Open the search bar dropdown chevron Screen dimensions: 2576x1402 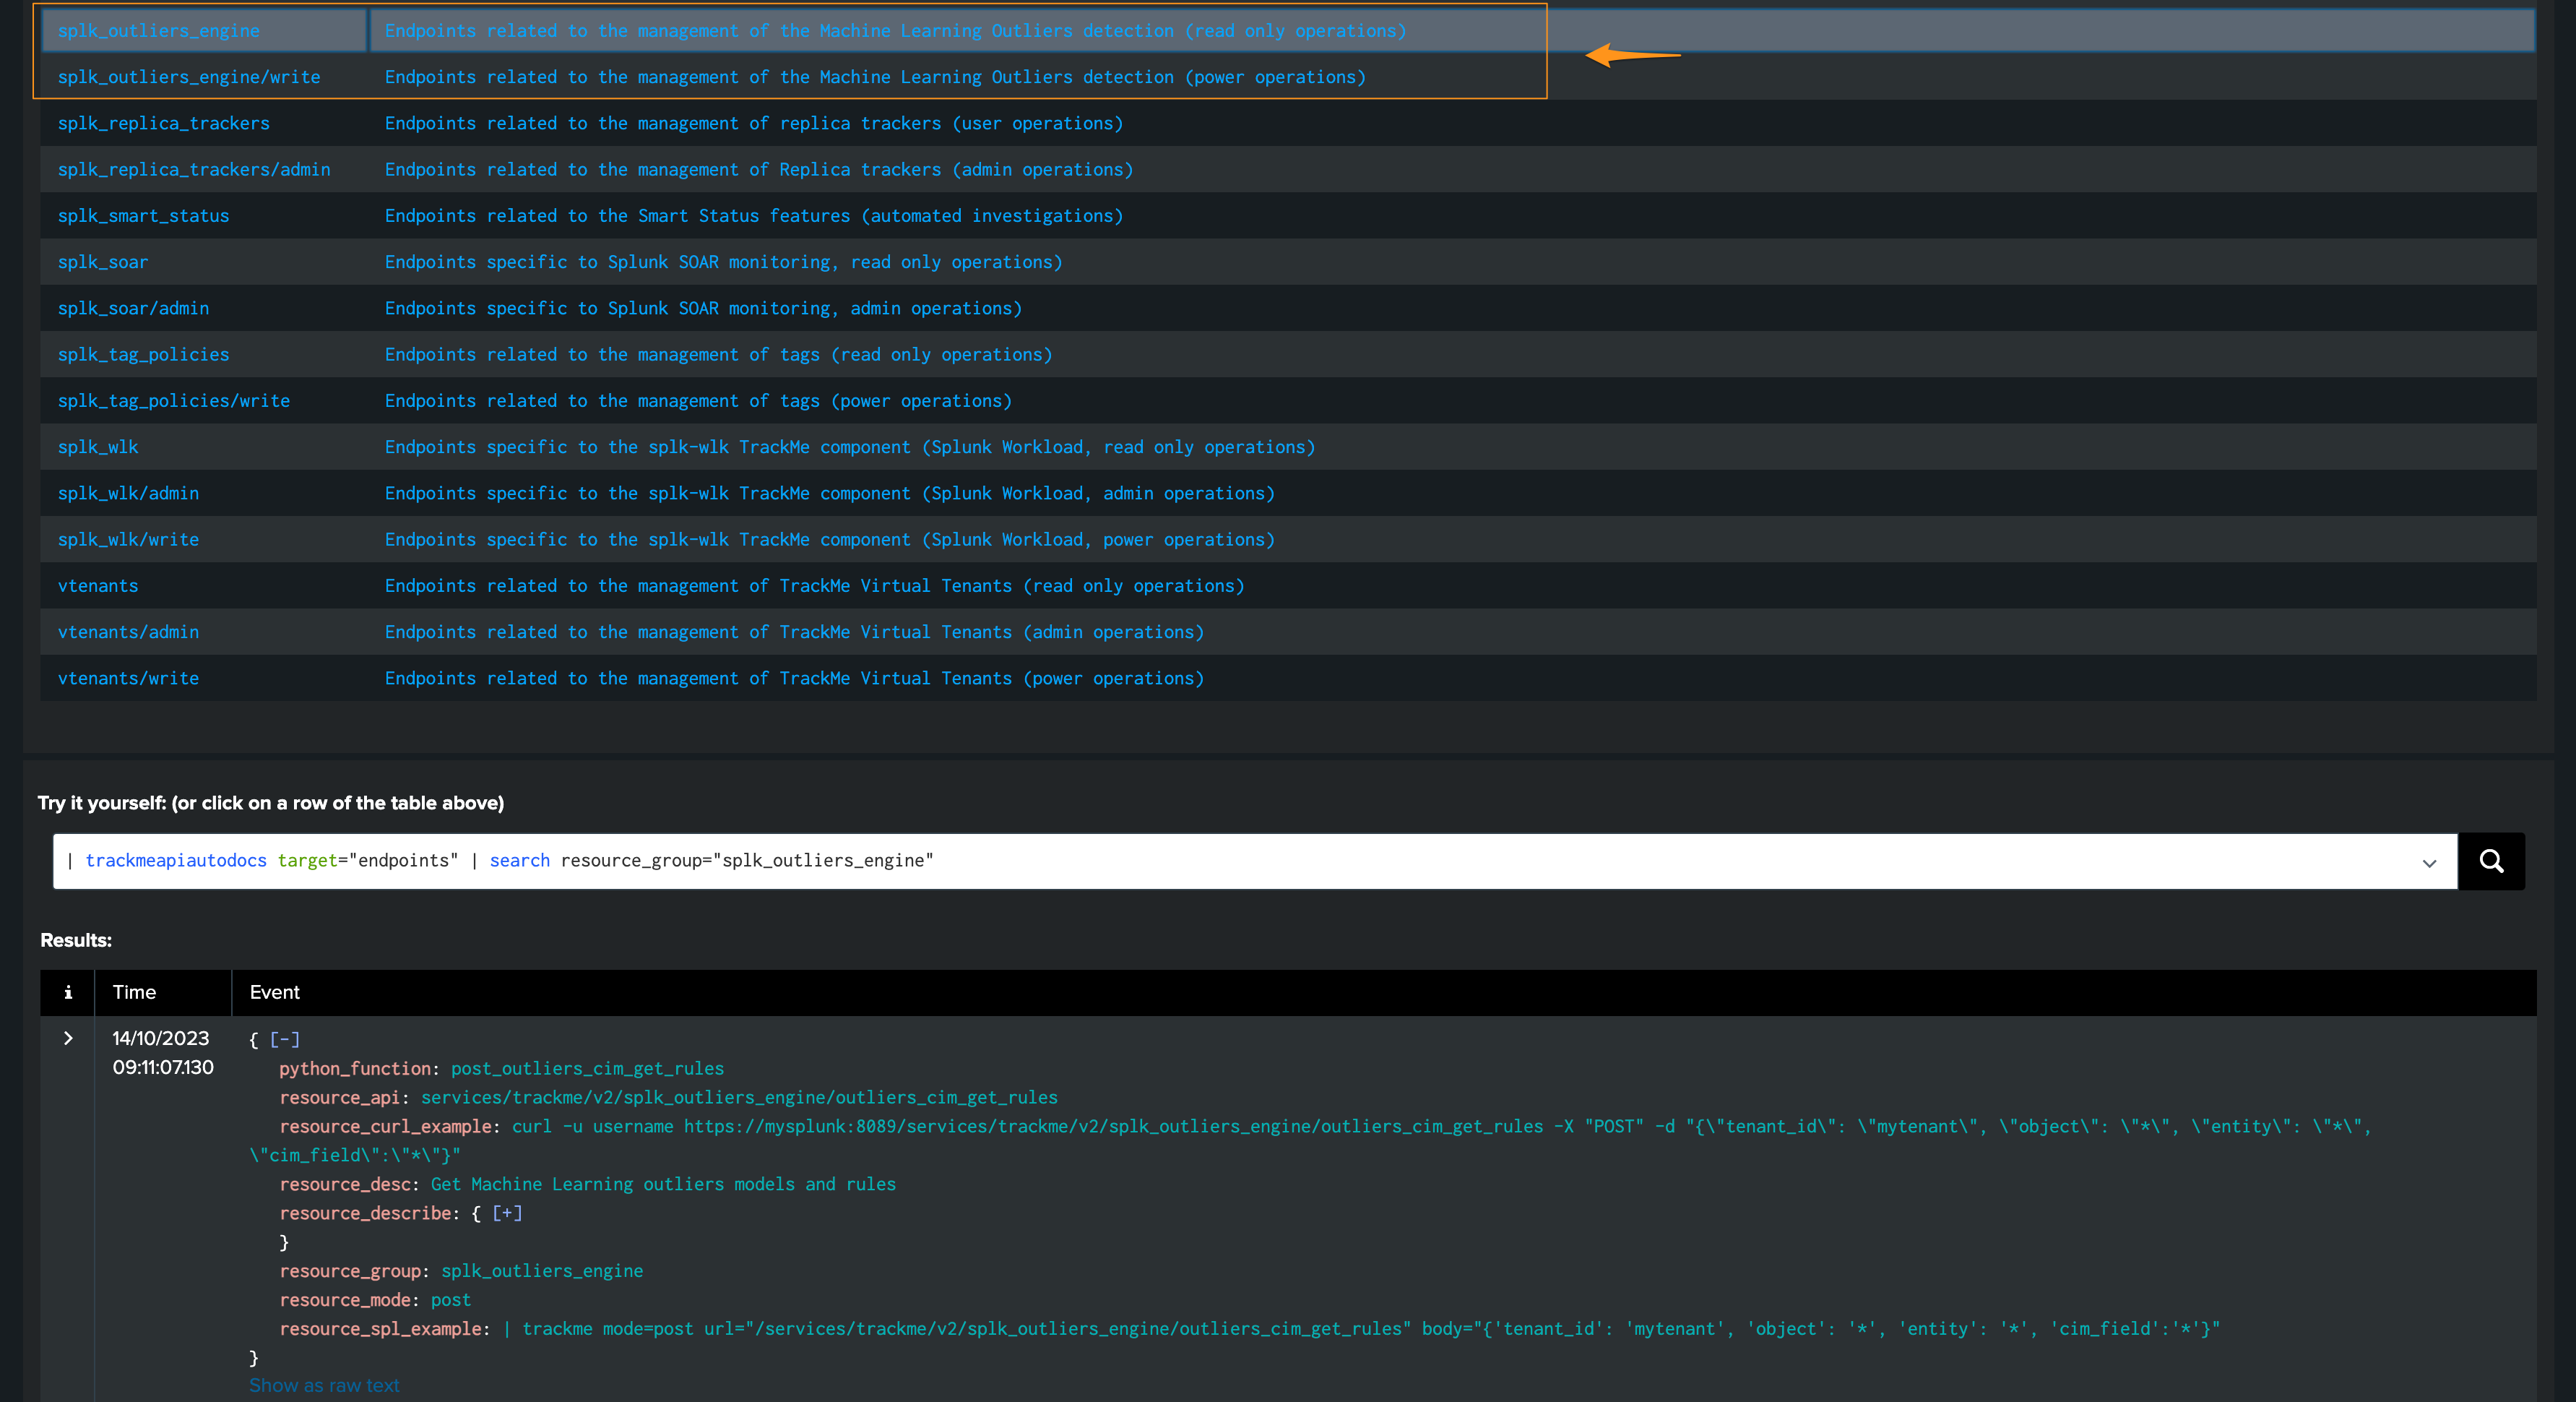pyautogui.click(x=2429, y=863)
